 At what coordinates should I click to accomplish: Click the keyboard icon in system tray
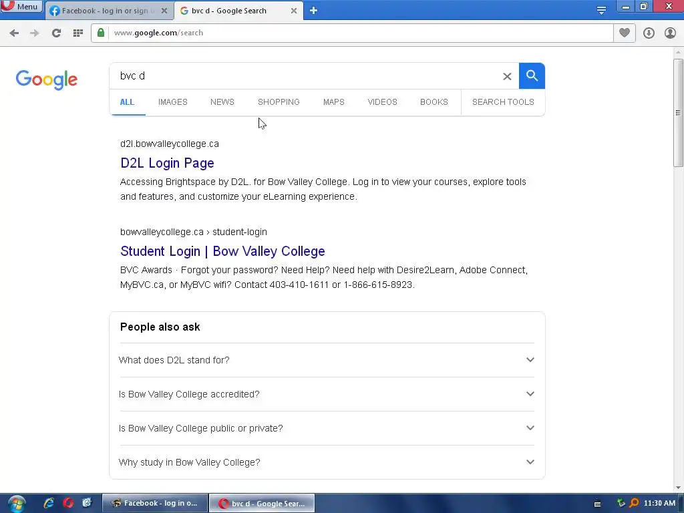pyautogui.click(x=598, y=504)
